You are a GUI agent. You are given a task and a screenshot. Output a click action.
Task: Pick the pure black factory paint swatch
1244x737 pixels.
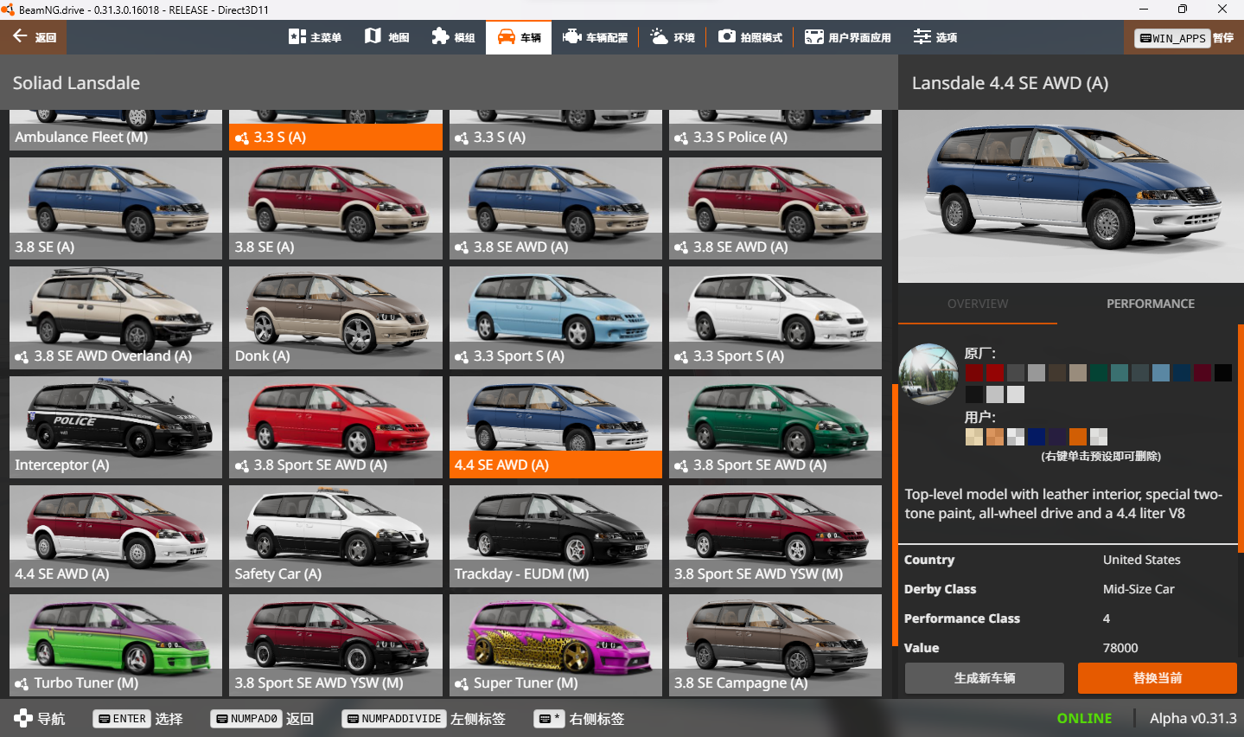[x=1223, y=373]
